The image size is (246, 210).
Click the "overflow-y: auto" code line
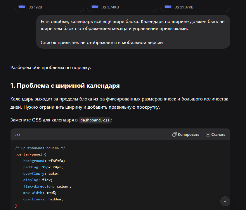click(41, 173)
